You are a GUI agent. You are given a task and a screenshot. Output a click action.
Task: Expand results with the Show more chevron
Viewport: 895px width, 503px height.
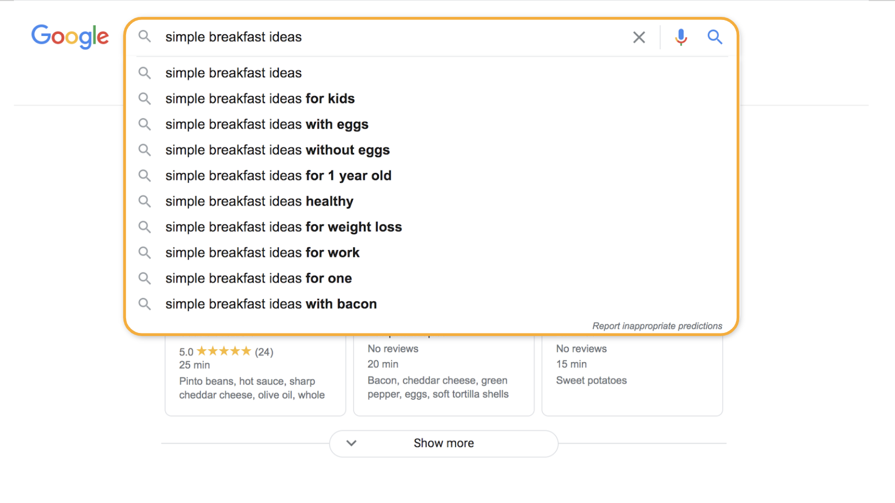point(351,443)
